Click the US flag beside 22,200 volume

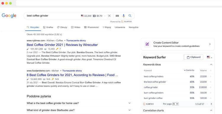coord(82,16)
